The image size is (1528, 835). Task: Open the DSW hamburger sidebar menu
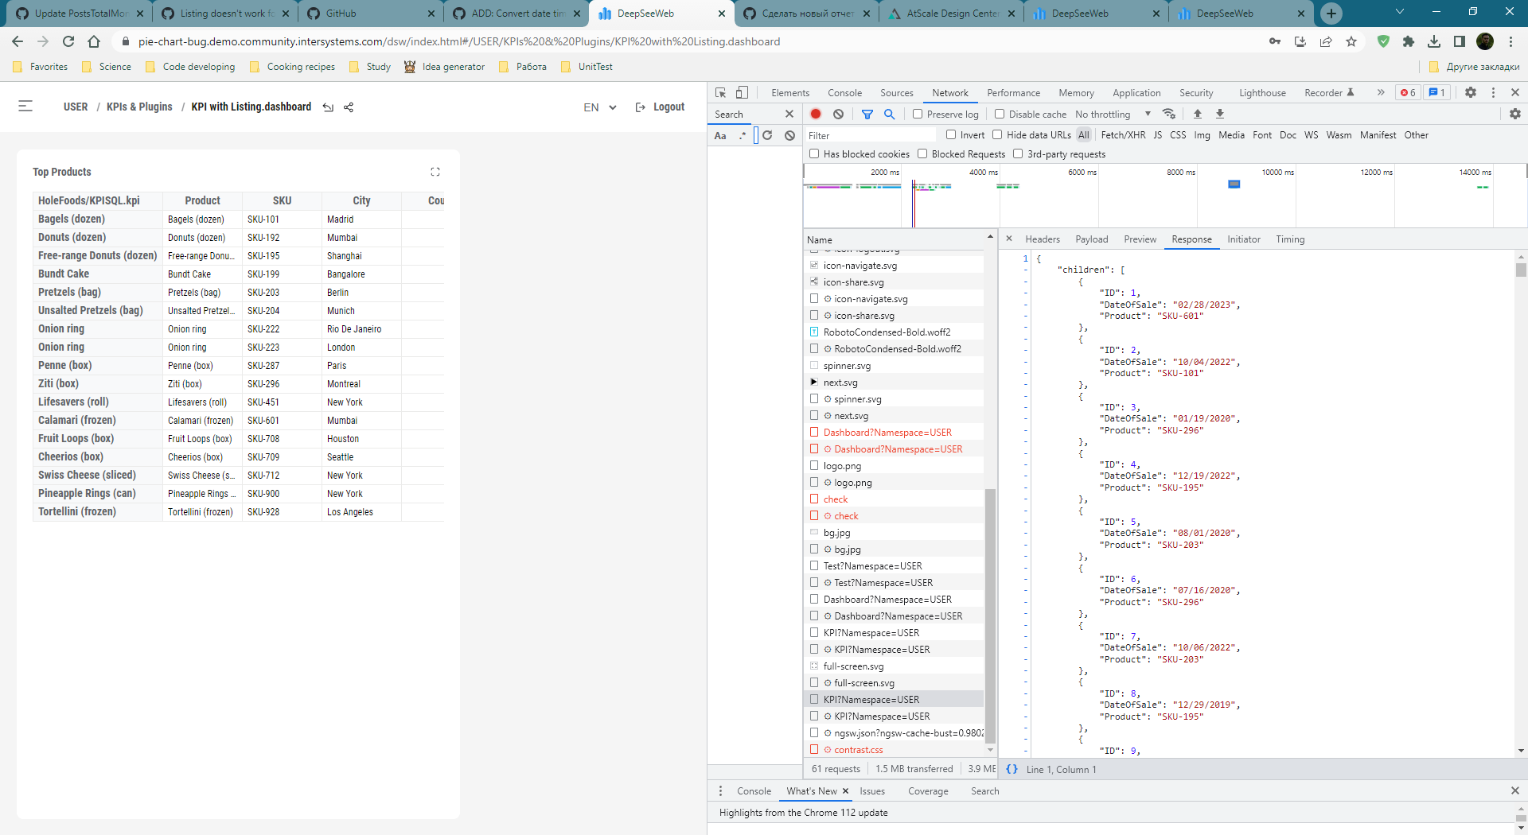click(x=26, y=107)
